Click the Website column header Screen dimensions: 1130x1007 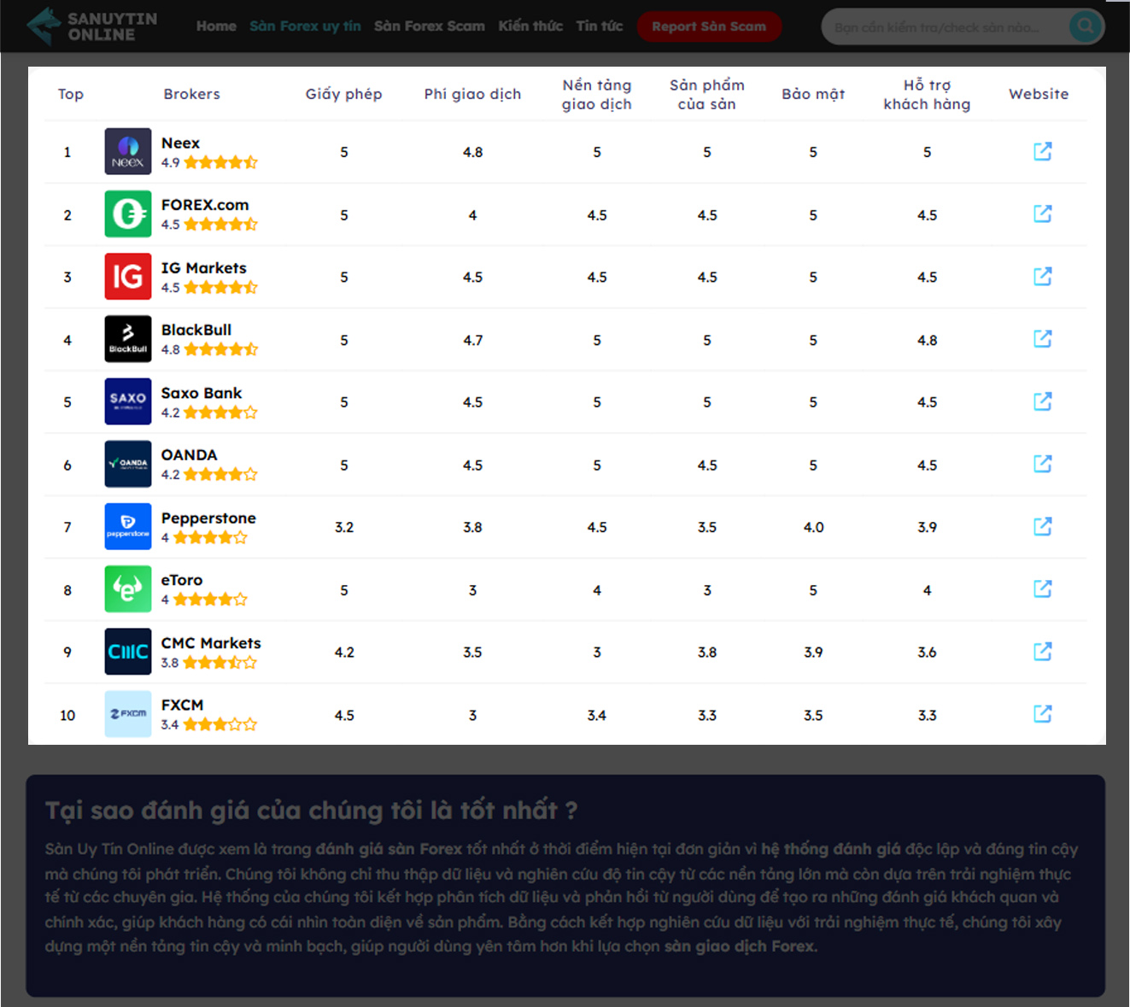point(1039,94)
